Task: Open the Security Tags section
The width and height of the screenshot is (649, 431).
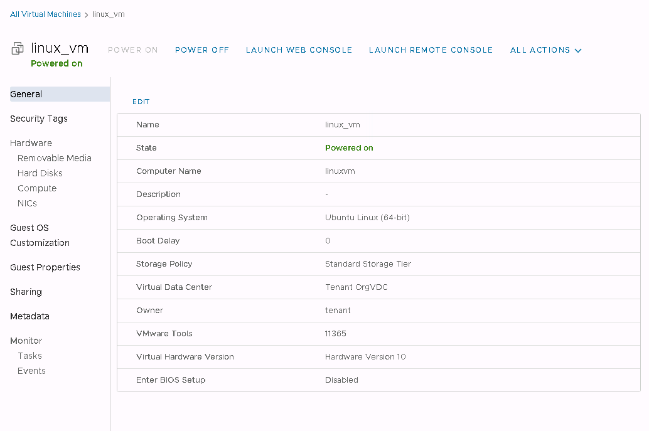Action: tap(39, 119)
